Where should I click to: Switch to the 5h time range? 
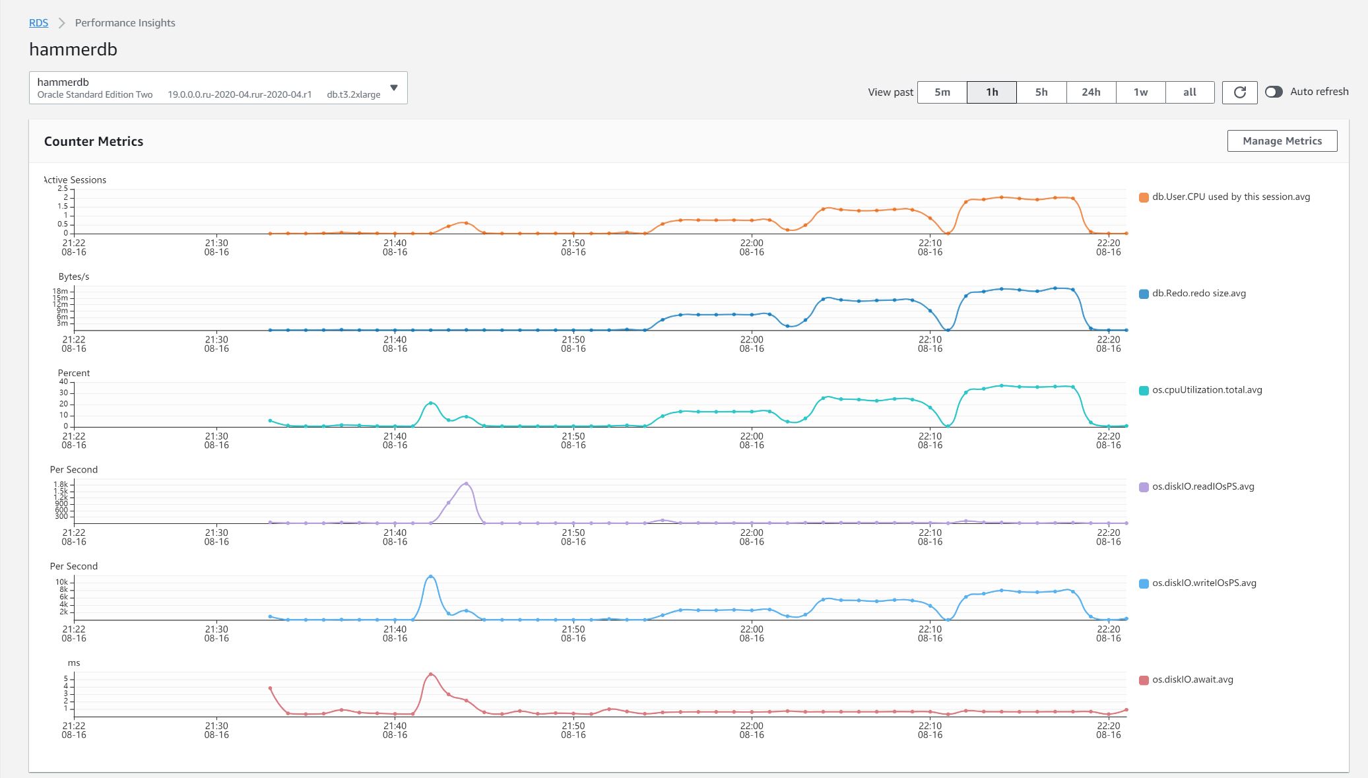coord(1041,92)
